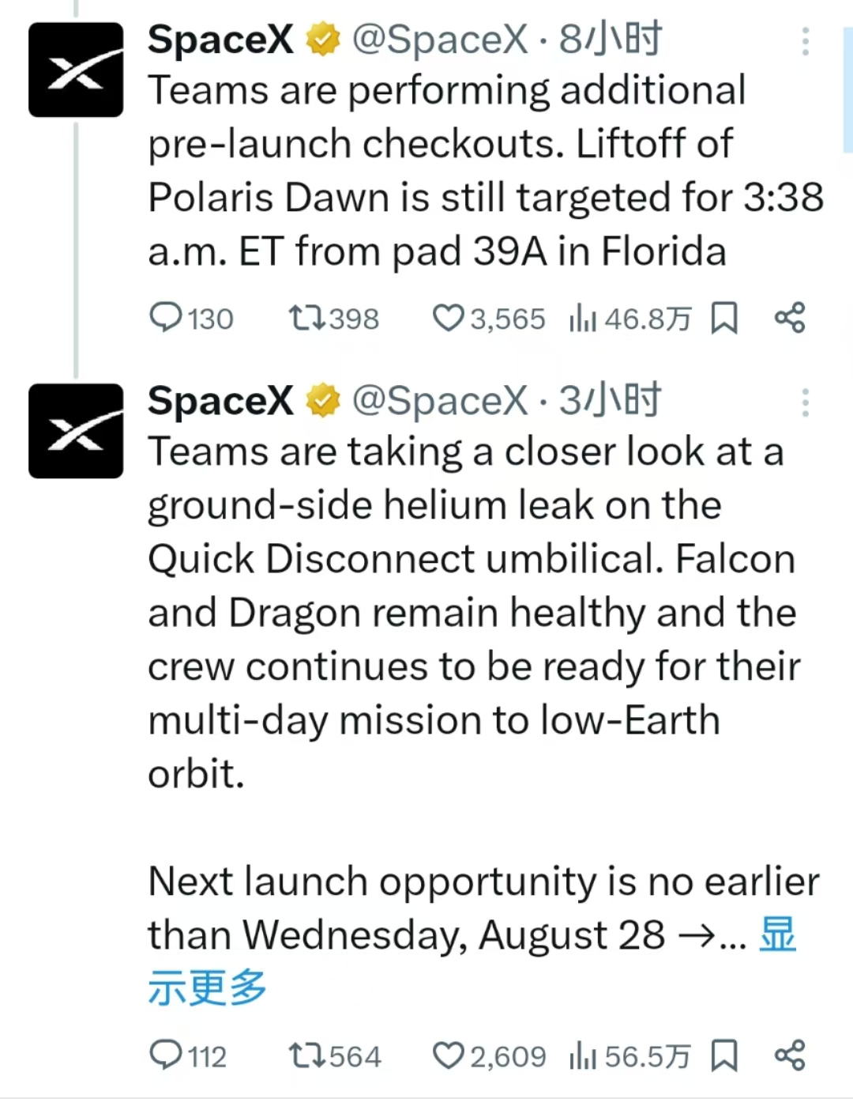This screenshot has height=1110, width=853.
Task: Bookmark the pre-launch checkouts tweet
Action: pos(724,319)
